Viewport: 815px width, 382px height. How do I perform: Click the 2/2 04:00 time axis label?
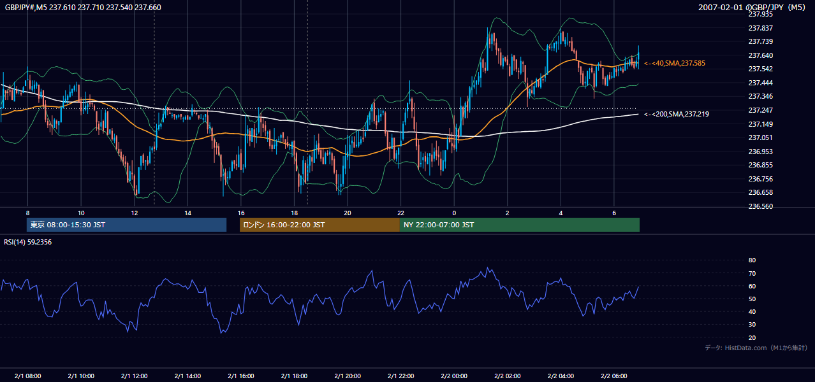(x=561, y=376)
